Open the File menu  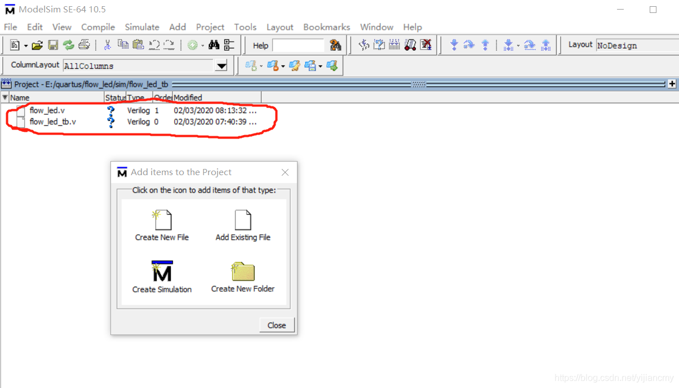tap(11, 27)
